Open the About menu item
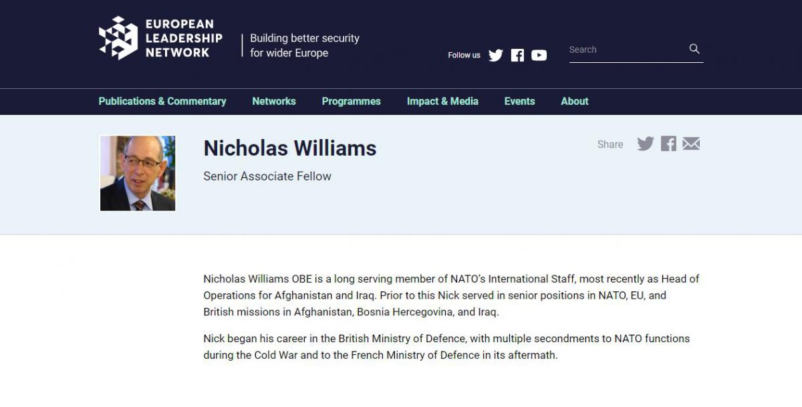 (x=575, y=102)
